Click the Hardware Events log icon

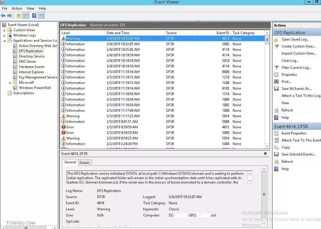[15, 67]
